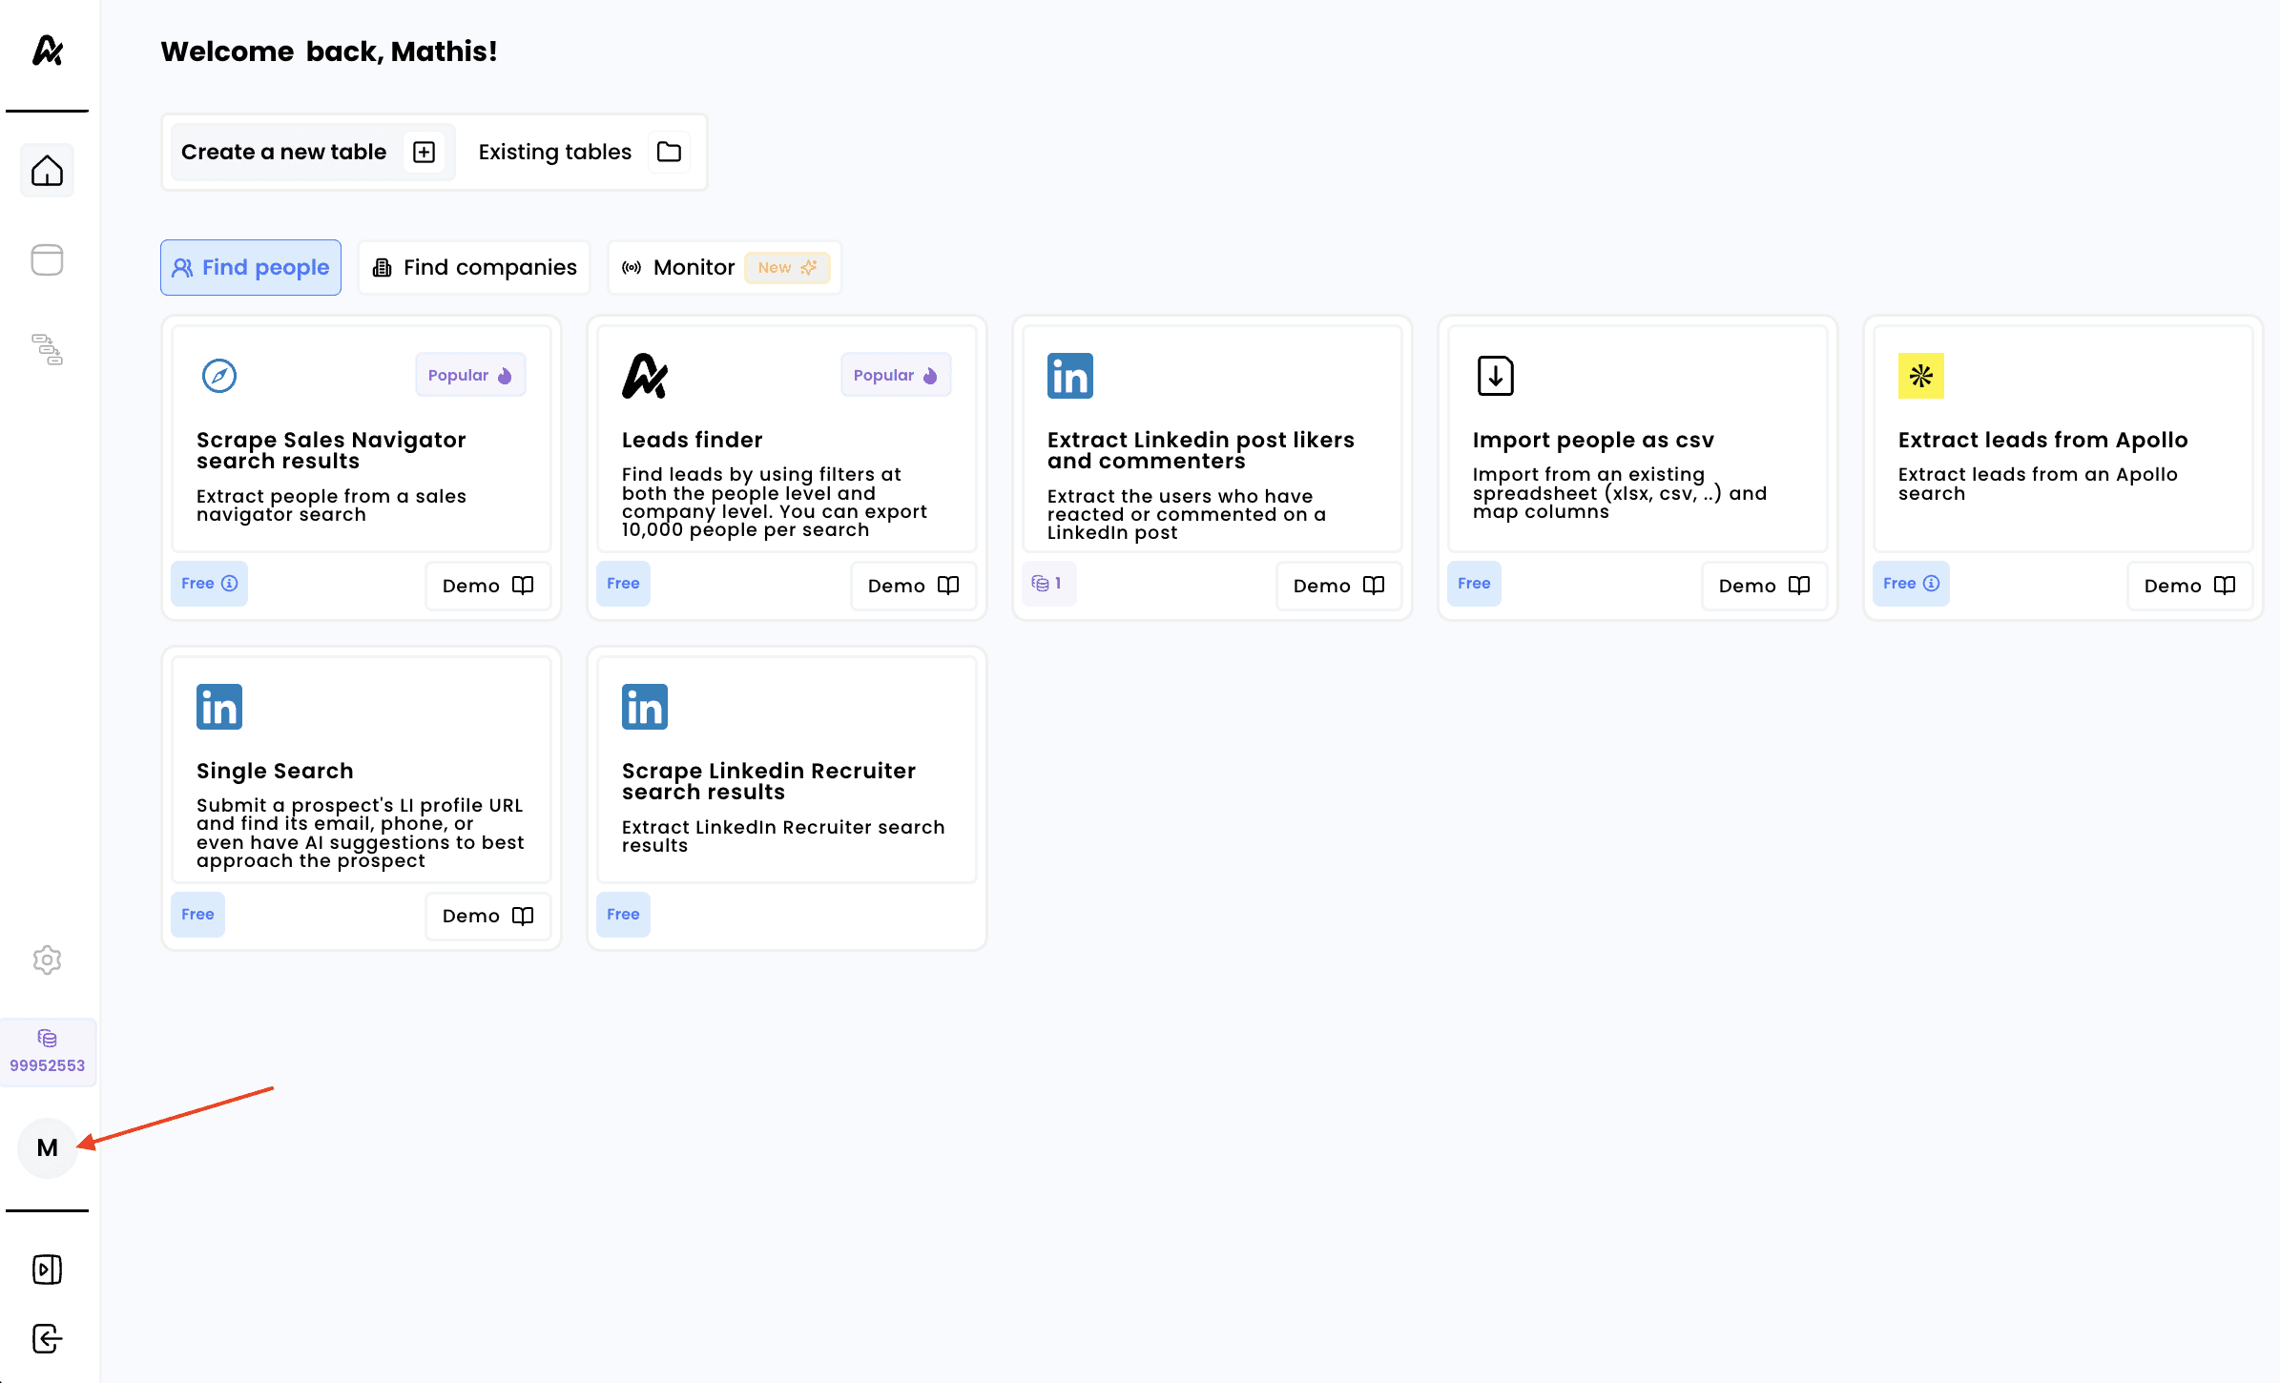Click the compass icon on Scrape Sales Navigator card
The width and height of the screenshot is (2280, 1383).
pyautogui.click(x=219, y=376)
